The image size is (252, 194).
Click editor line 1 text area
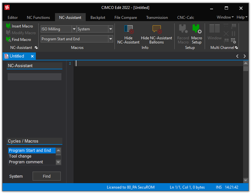(158, 63)
